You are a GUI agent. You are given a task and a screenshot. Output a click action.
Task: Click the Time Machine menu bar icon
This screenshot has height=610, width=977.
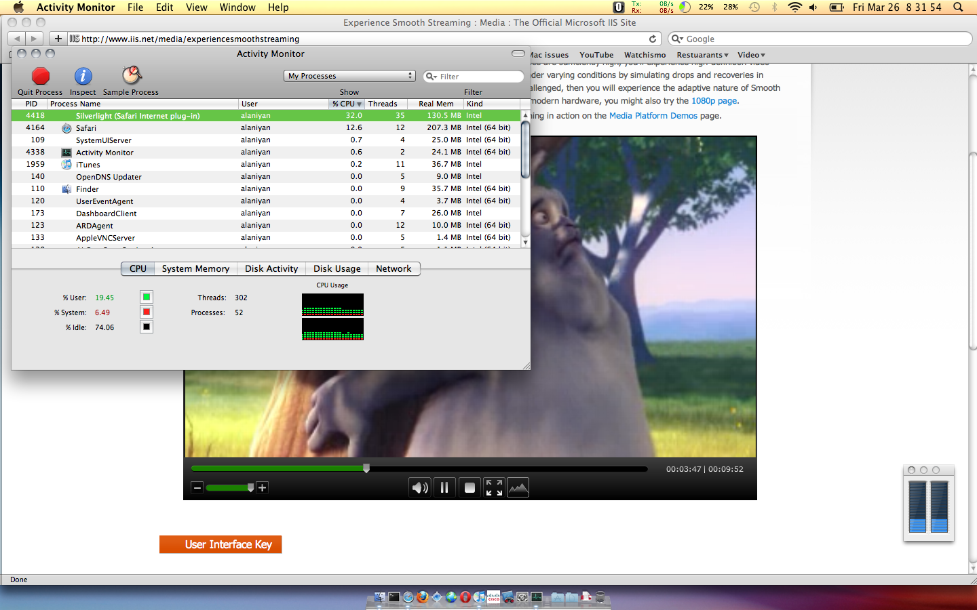point(754,7)
